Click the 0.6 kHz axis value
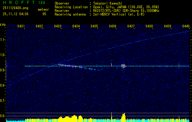 (3, 116)
